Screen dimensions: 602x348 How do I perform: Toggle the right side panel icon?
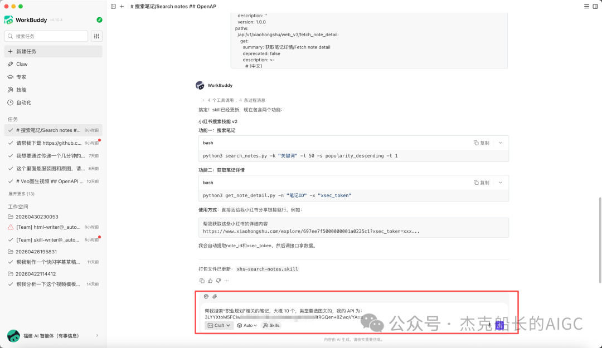point(595,7)
